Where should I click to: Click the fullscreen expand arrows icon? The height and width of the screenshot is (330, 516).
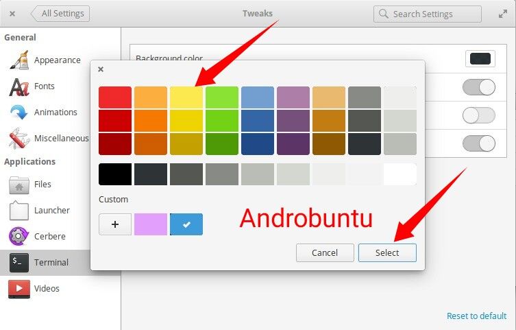pos(503,14)
